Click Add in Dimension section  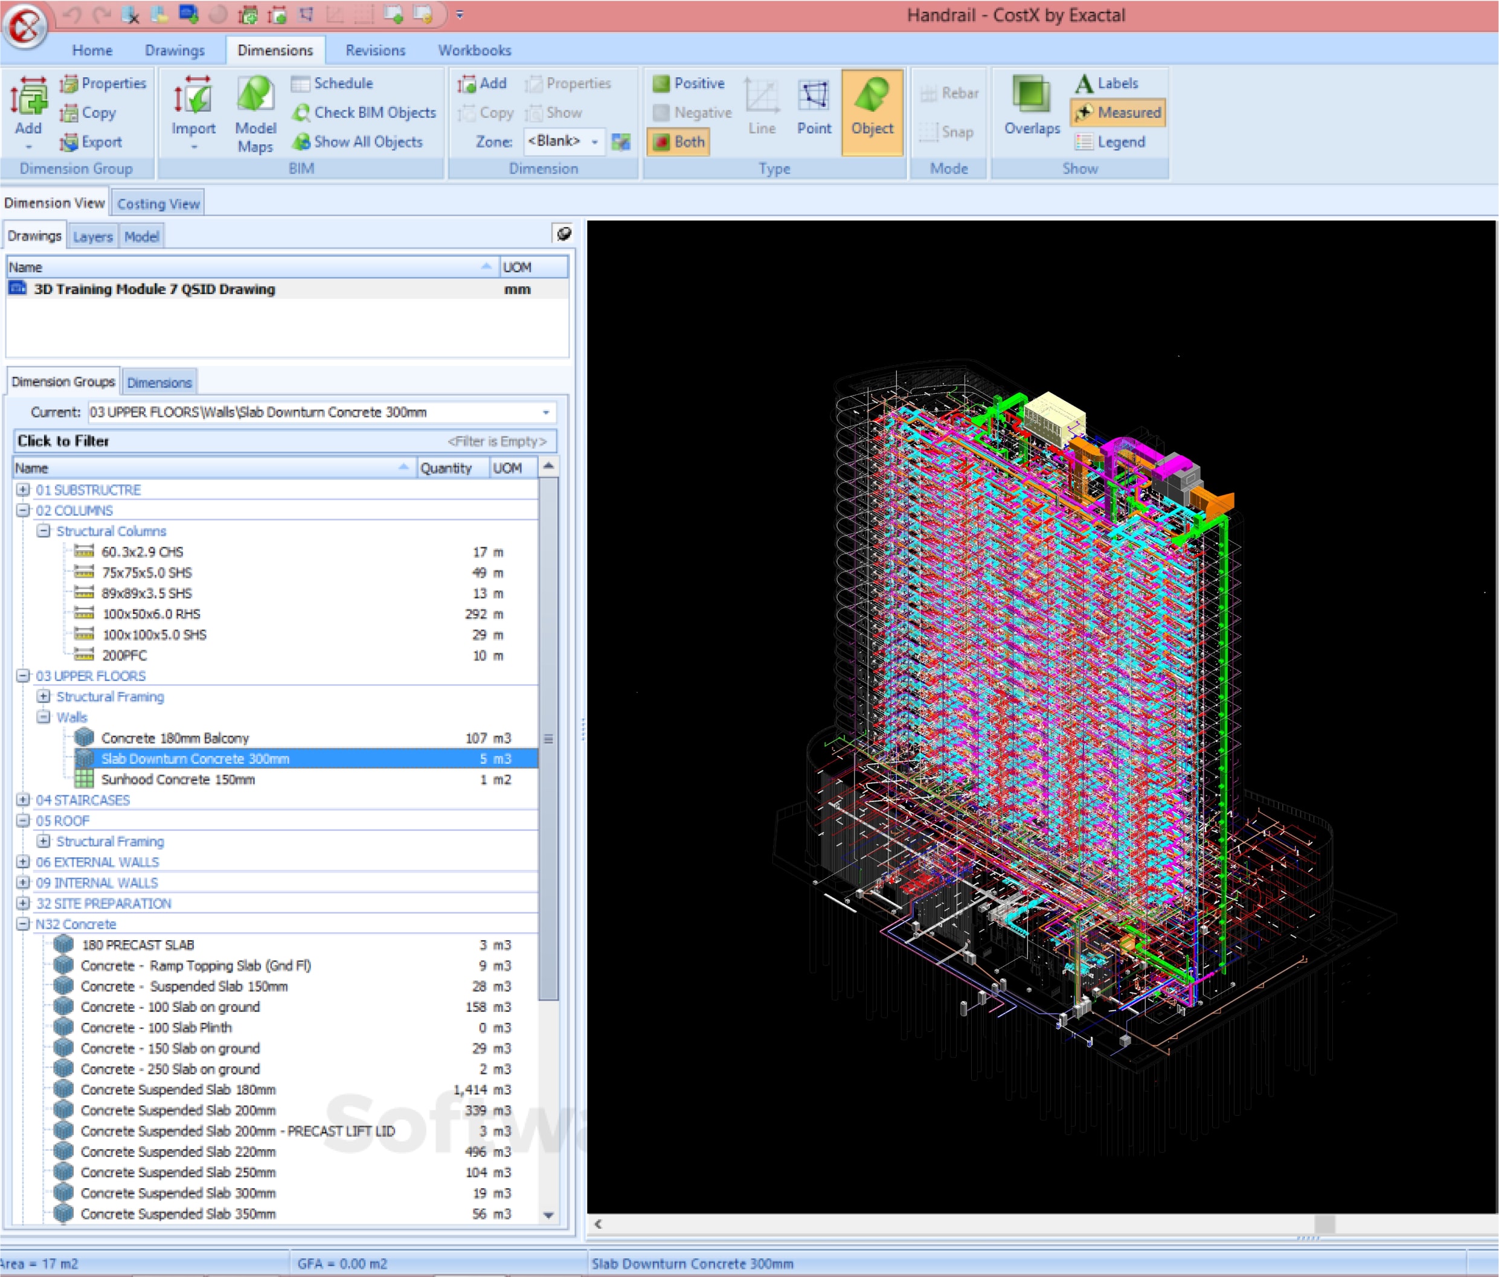pyautogui.click(x=483, y=83)
